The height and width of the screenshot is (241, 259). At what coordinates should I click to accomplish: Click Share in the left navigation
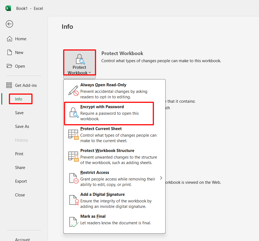click(20, 168)
